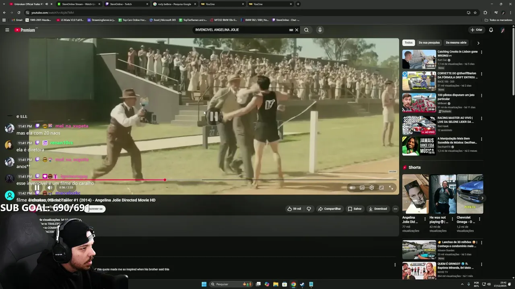Pause the video with the player control
Screen dimensions: 515x289
tap(37, 187)
